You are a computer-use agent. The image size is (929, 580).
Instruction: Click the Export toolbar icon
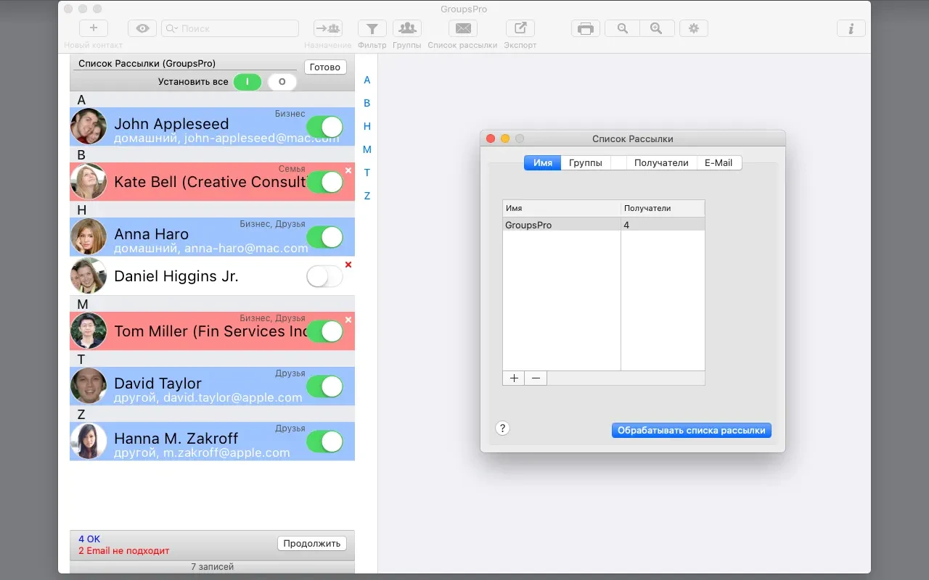pos(520,28)
